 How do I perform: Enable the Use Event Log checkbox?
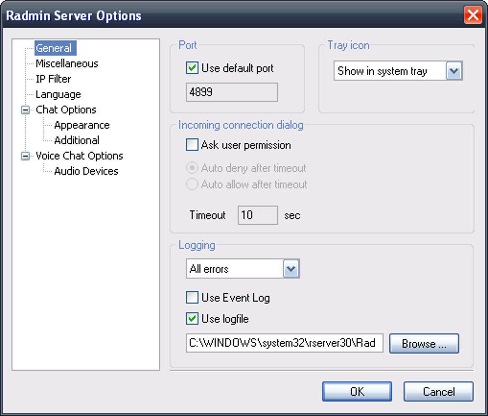coord(192,298)
